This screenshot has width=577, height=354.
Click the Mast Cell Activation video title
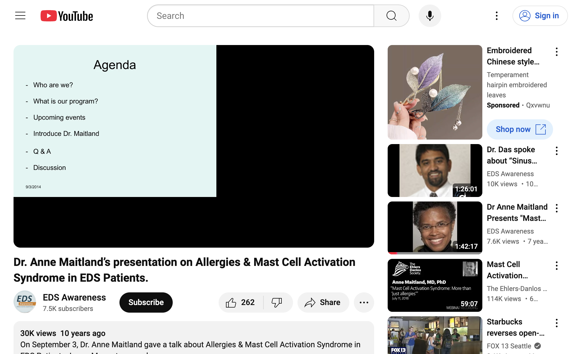(507, 270)
